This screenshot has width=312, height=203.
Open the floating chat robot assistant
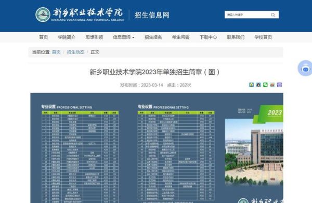[305, 69]
